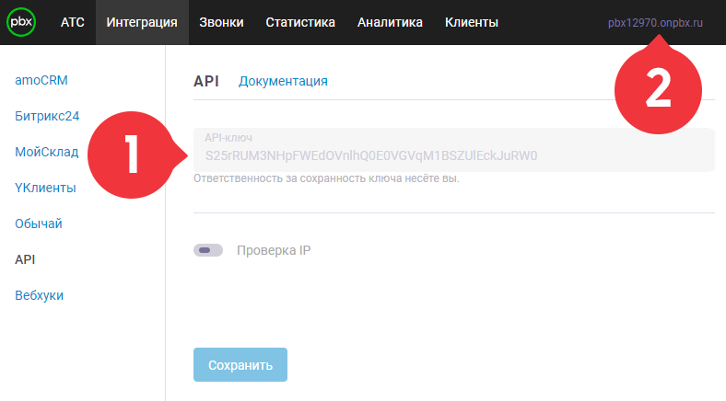Open the Обычай sidebar item
Image resolution: width=726 pixels, height=401 pixels.
tap(39, 223)
